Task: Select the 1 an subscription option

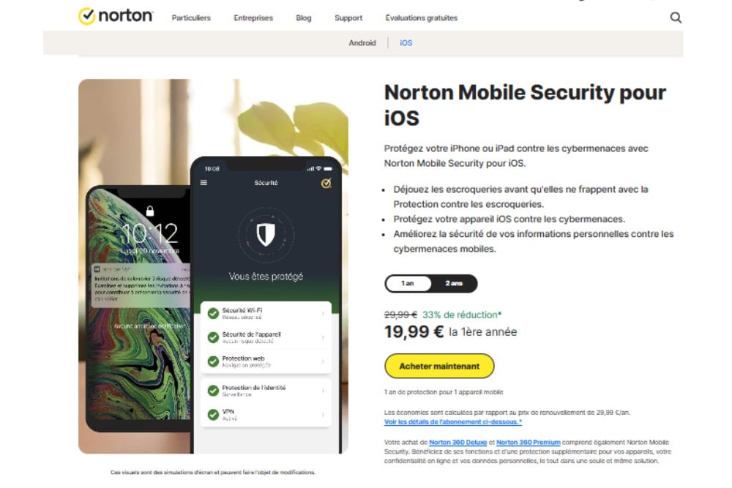Action: 408,283
